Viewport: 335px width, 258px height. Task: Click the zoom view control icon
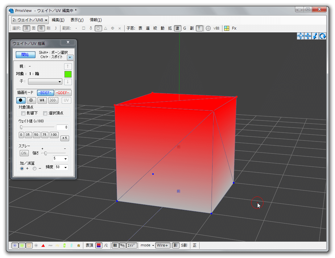point(315,36)
